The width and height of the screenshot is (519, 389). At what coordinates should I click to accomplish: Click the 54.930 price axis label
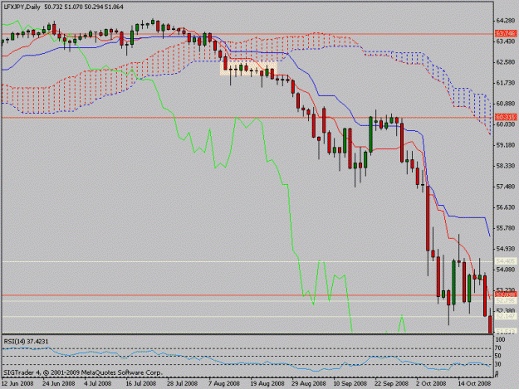point(506,249)
